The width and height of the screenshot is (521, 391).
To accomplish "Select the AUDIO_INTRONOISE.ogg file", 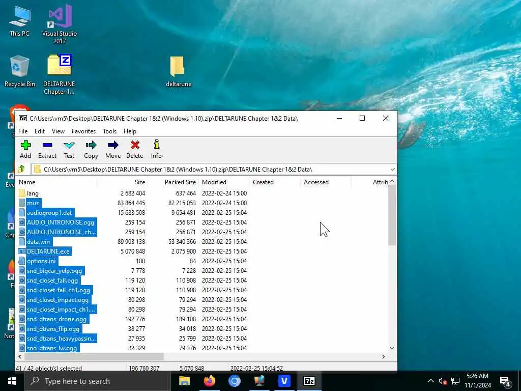I will tap(61, 222).
